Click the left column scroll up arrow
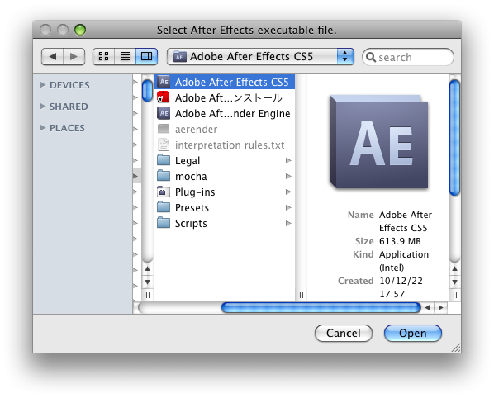The height and width of the screenshot is (398, 494). tap(147, 268)
